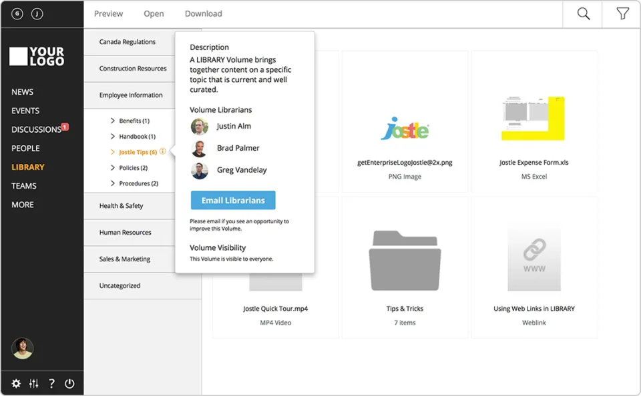Open Jostle Expense Form thumbnail
This screenshot has width=641, height=396.
pos(533,119)
